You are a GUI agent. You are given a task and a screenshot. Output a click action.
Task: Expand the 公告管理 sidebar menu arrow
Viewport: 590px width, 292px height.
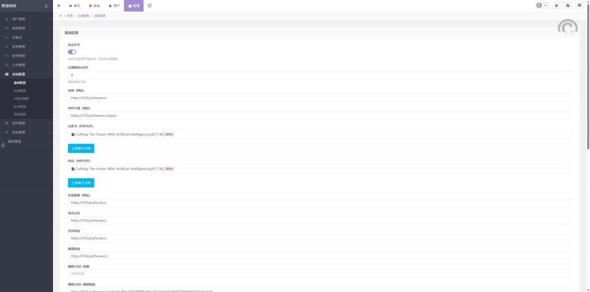click(x=49, y=66)
